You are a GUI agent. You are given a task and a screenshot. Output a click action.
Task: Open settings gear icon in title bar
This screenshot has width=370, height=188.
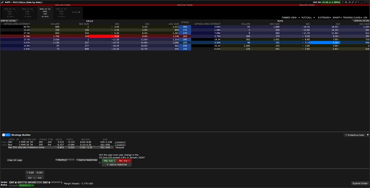(x=349, y=2)
